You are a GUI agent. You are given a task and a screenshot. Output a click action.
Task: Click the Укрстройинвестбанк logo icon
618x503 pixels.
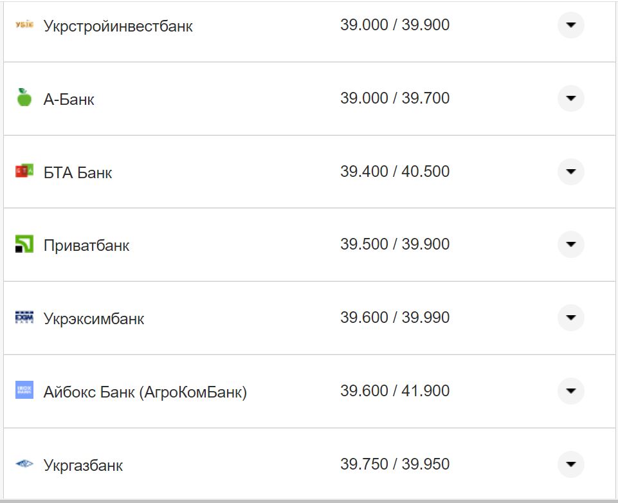pyautogui.click(x=23, y=24)
